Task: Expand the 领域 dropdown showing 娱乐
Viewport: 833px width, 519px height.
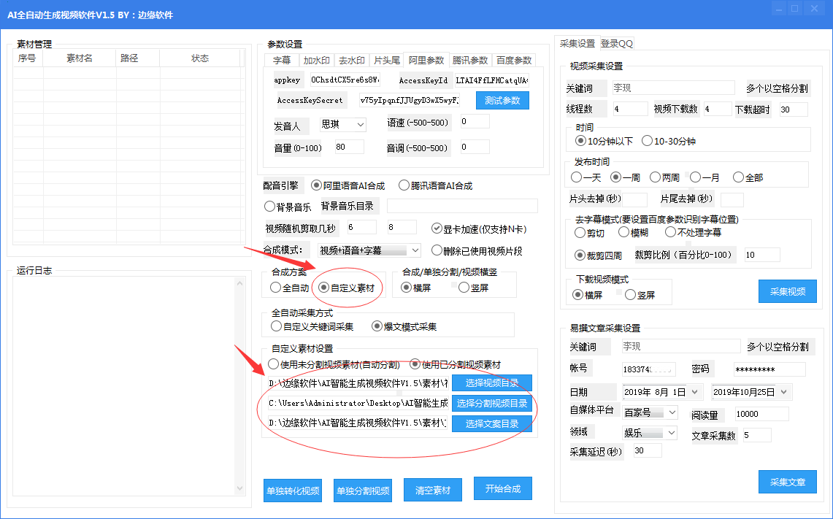Action: coord(650,433)
